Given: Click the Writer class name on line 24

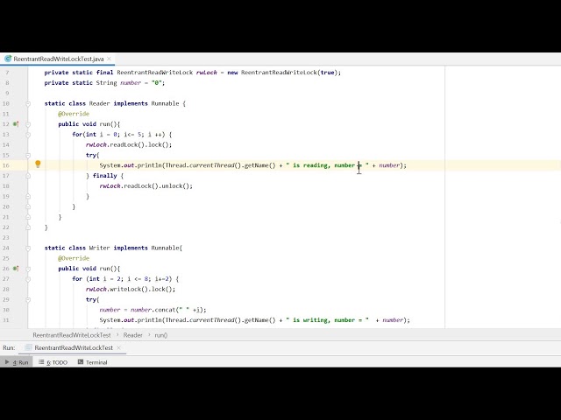Looking at the screenshot, I should 99,248.
